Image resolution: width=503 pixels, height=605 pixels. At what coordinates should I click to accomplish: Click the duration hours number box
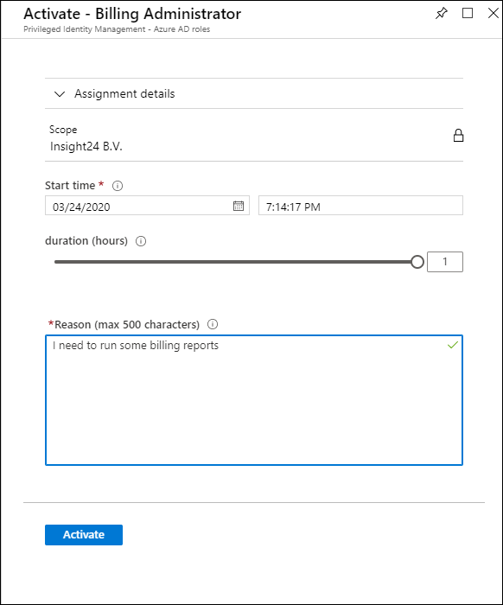point(445,262)
